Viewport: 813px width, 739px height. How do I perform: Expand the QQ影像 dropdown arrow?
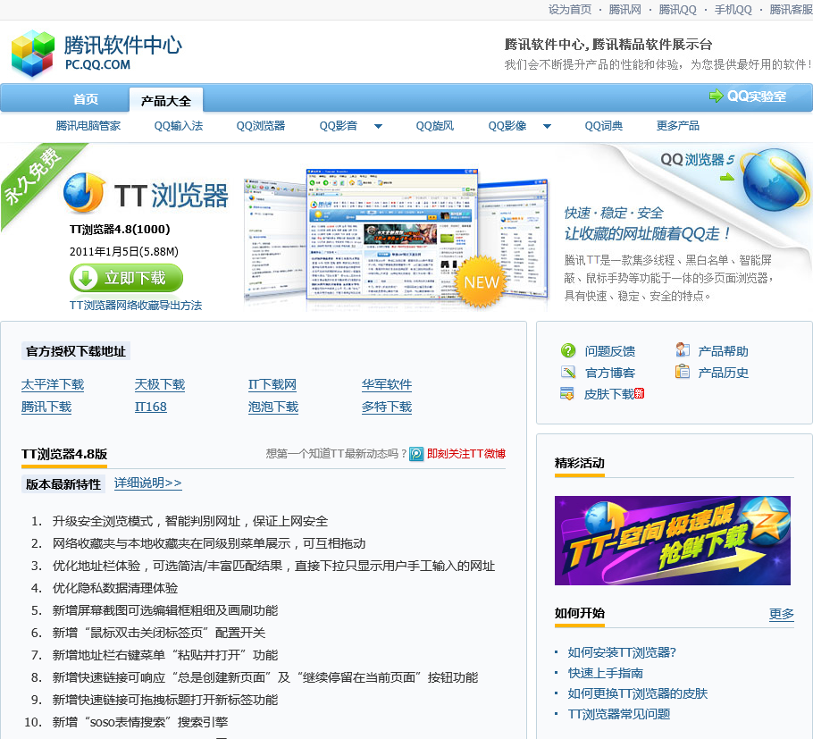547,126
